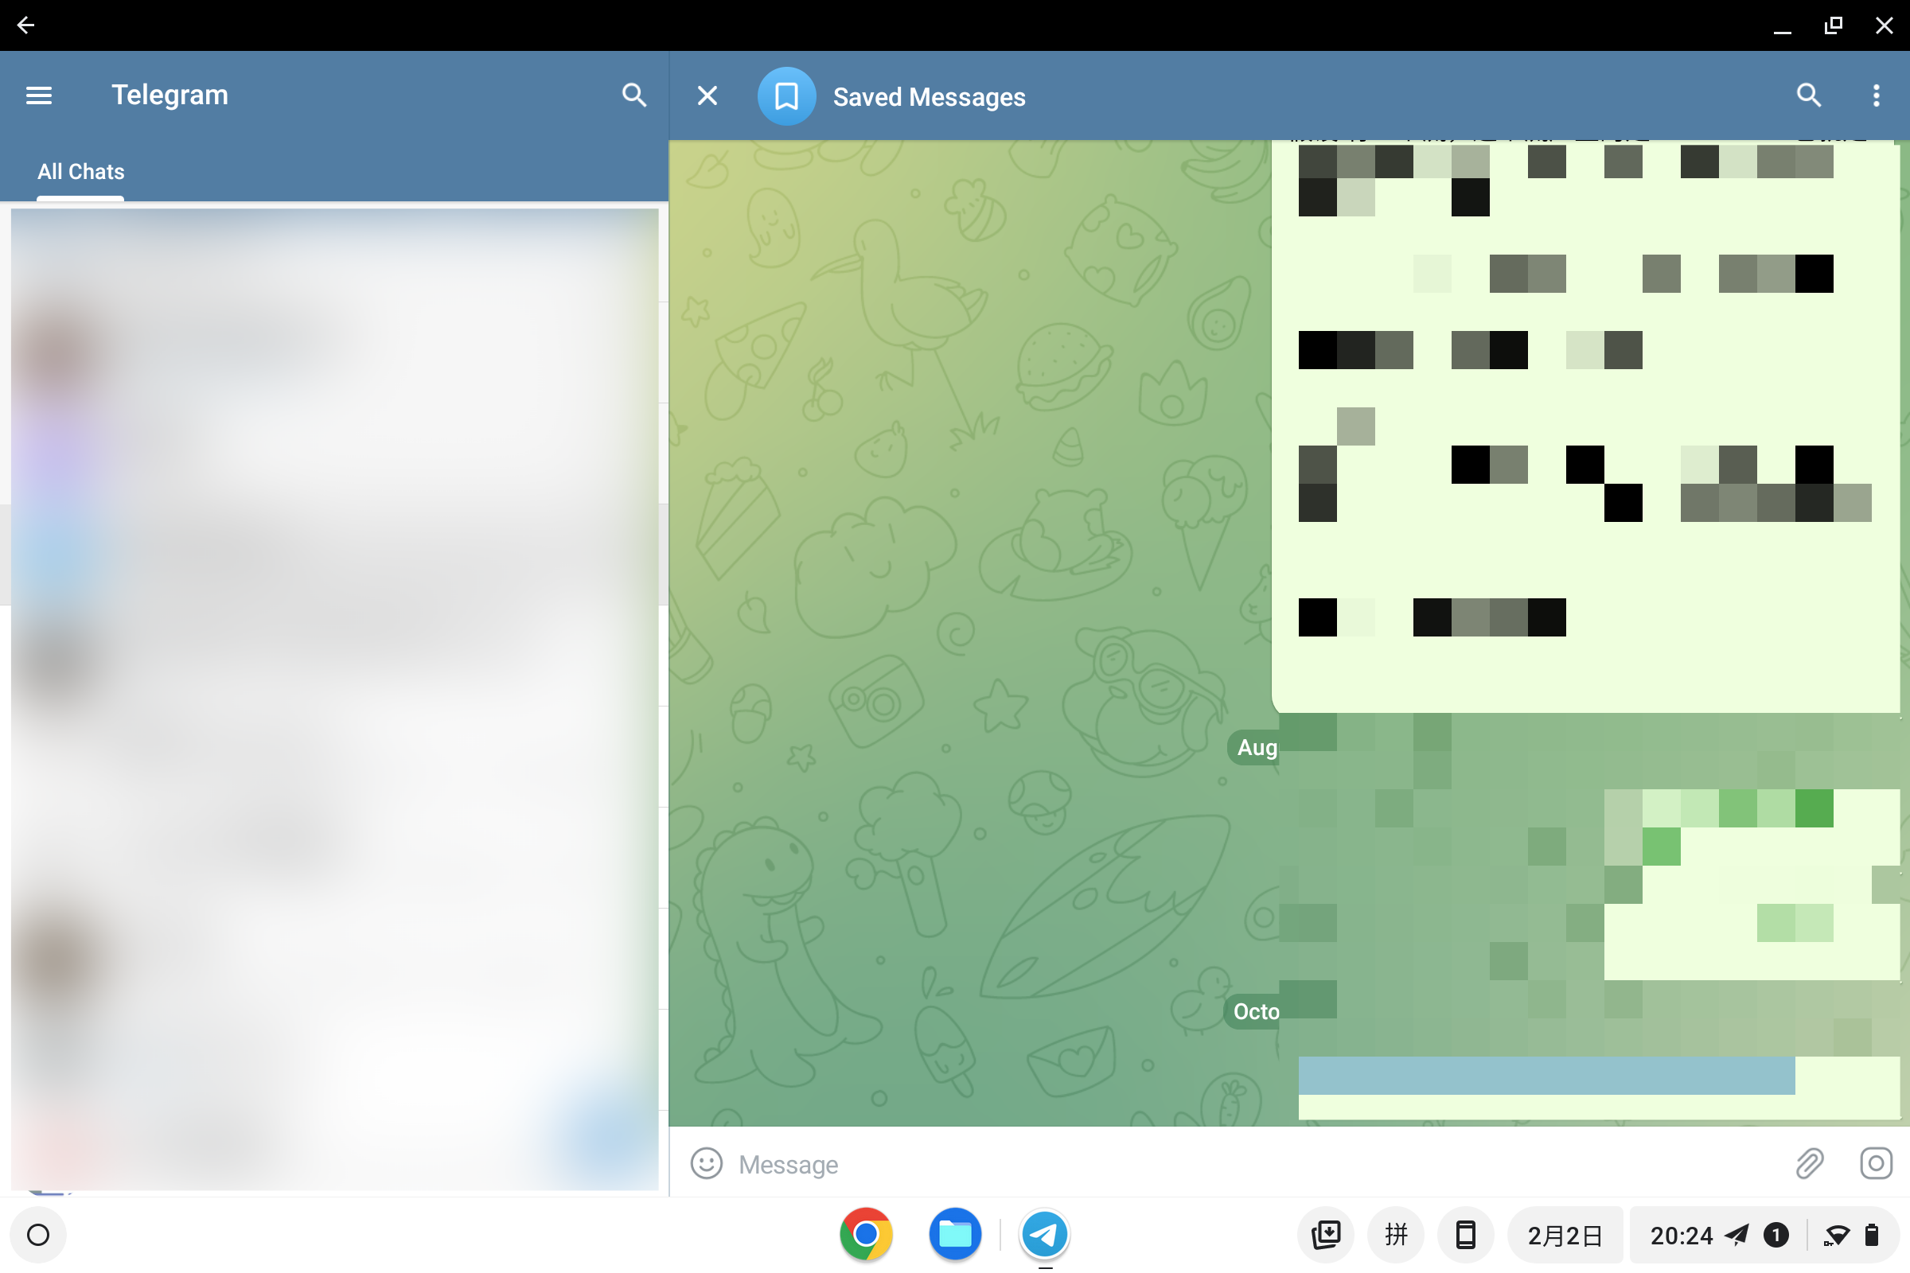Launch Chrome from the shelf
1910x1273 pixels.
[x=866, y=1234]
